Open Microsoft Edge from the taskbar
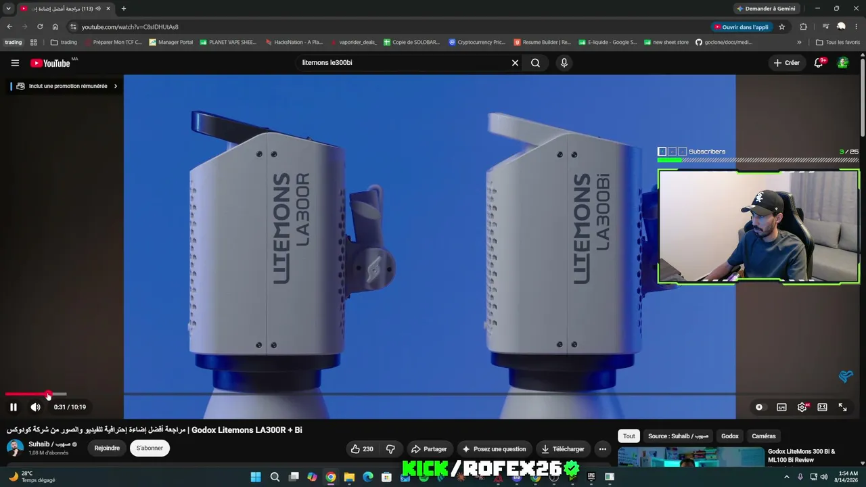 tap(368, 477)
